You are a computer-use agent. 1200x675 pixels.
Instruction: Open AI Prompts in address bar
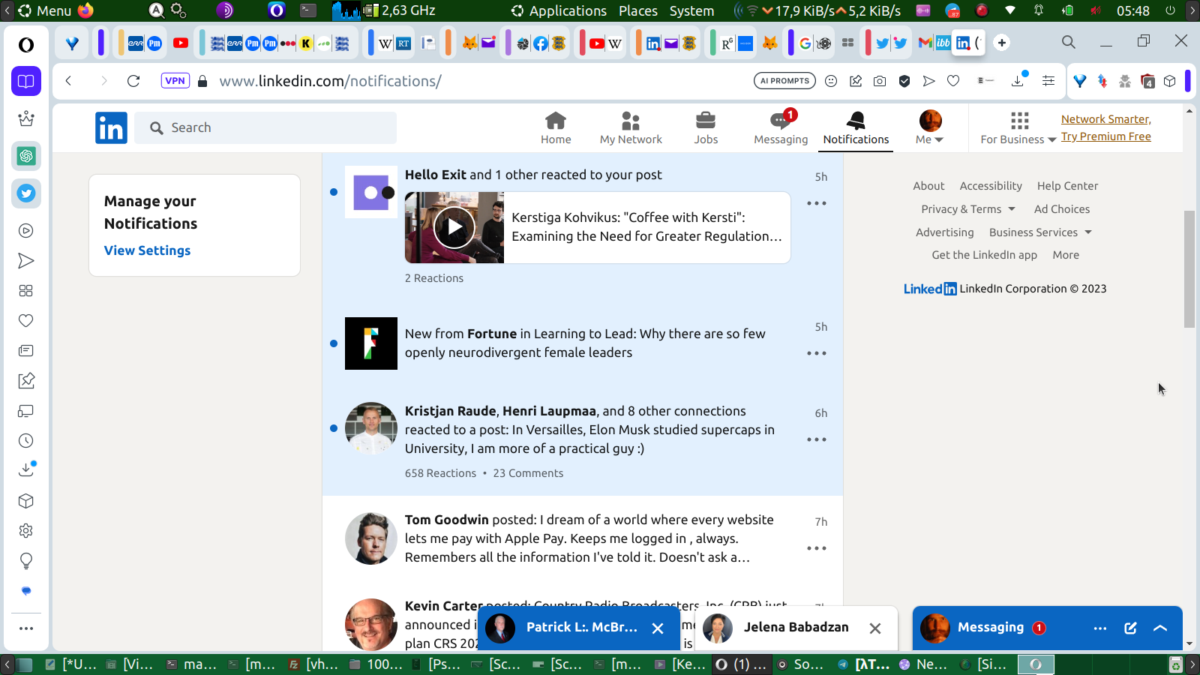pos(784,81)
